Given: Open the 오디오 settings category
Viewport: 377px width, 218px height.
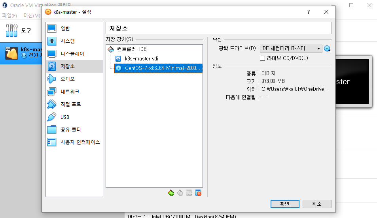Looking at the screenshot, I should click(x=74, y=79).
